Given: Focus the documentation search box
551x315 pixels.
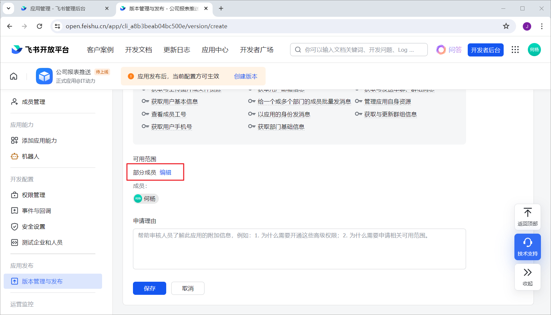Looking at the screenshot, I should pyautogui.click(x=359, y=50).
